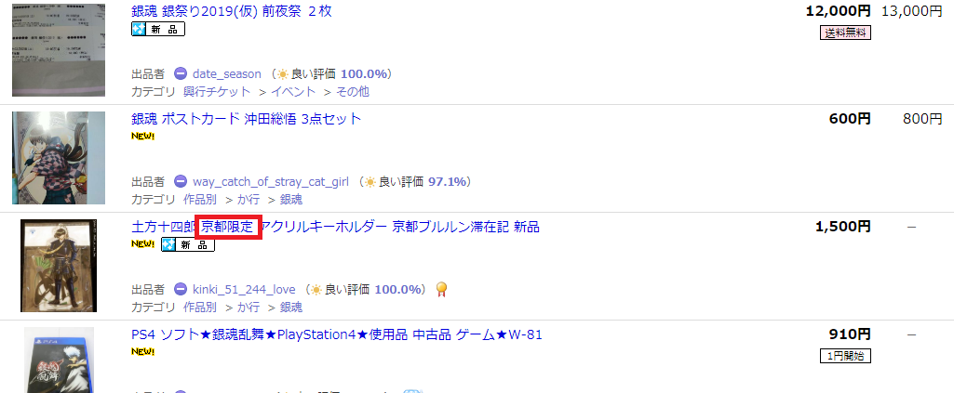Select the イベント category link

293,92
